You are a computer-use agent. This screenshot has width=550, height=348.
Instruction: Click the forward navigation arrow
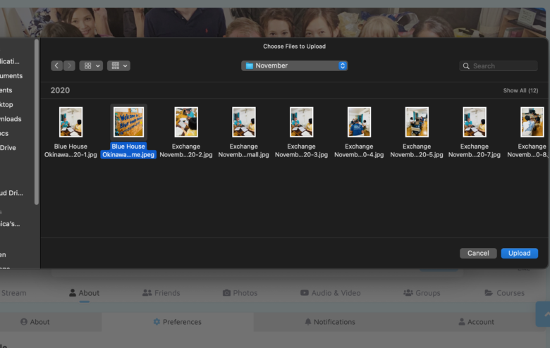pyautogui.click(x=69, y=66)
